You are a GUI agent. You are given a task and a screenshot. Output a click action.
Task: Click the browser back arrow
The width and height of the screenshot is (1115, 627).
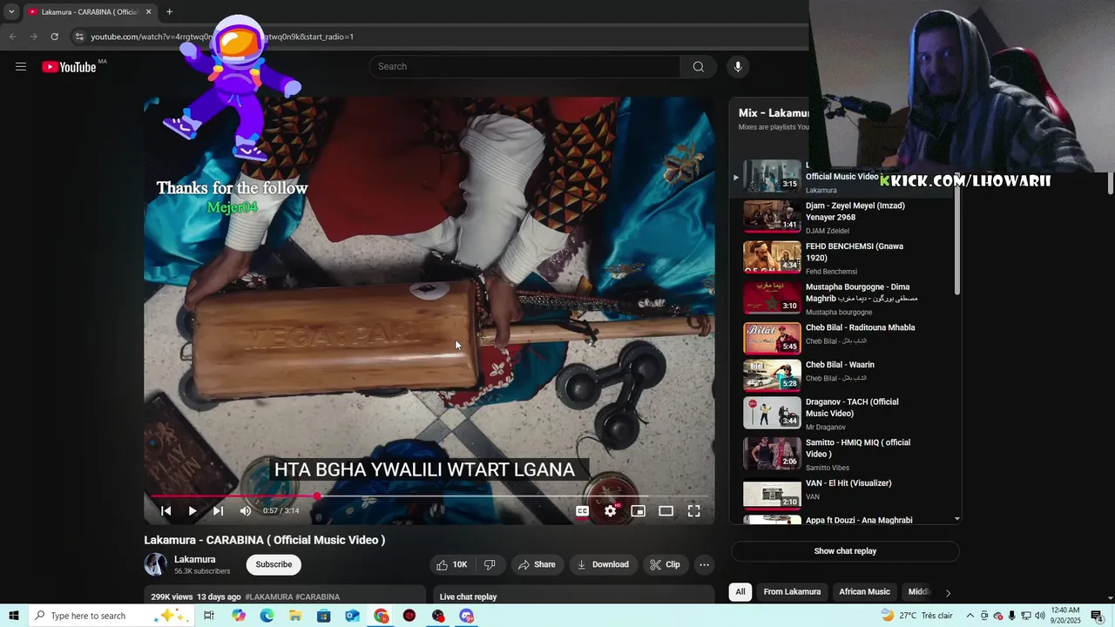[x=12, y=37]
